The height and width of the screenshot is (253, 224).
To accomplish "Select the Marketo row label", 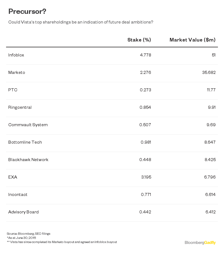I will point(17,73).
